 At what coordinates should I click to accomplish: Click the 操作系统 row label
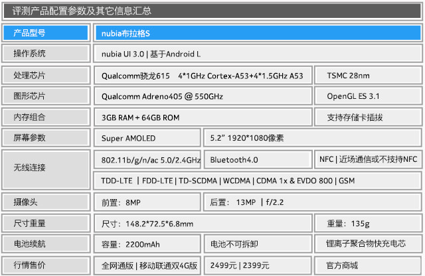[45, 54]
